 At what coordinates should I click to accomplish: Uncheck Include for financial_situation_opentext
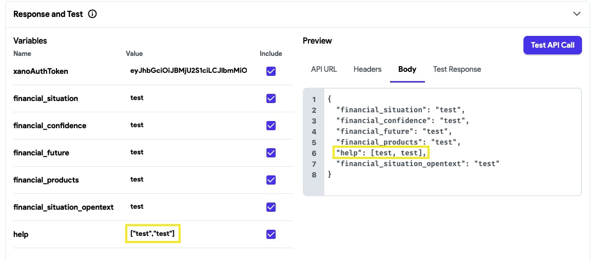[271, 207]
